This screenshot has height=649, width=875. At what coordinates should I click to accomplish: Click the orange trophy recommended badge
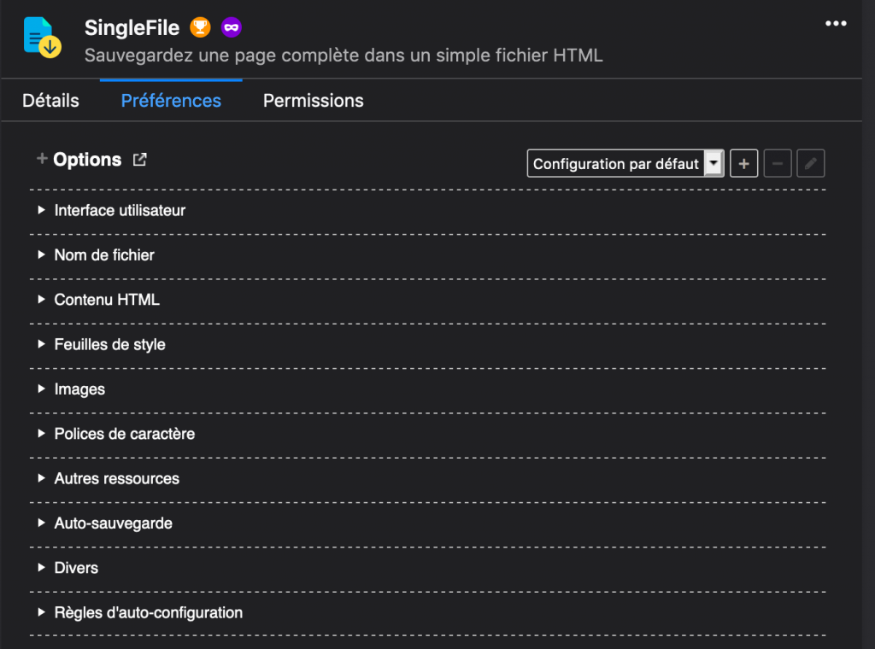pyautogui.click(x=200, y=27)
